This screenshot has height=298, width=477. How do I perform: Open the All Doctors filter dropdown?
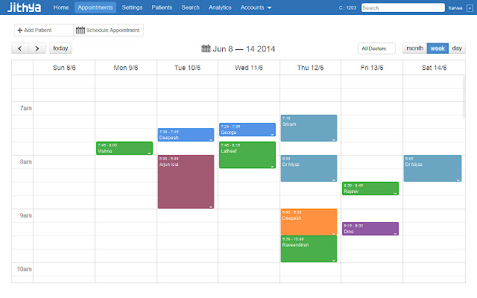pyautogui.click(x=376, y=48)
